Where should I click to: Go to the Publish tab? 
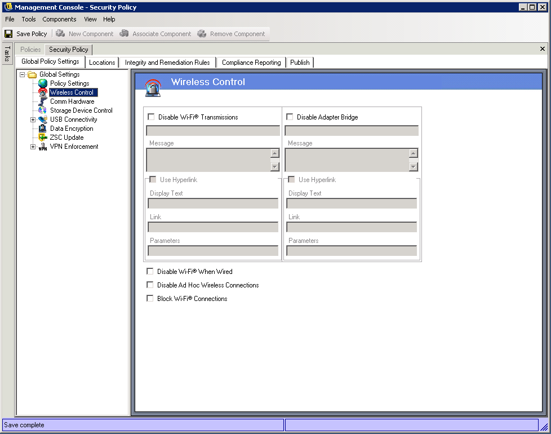coord(300,63)
